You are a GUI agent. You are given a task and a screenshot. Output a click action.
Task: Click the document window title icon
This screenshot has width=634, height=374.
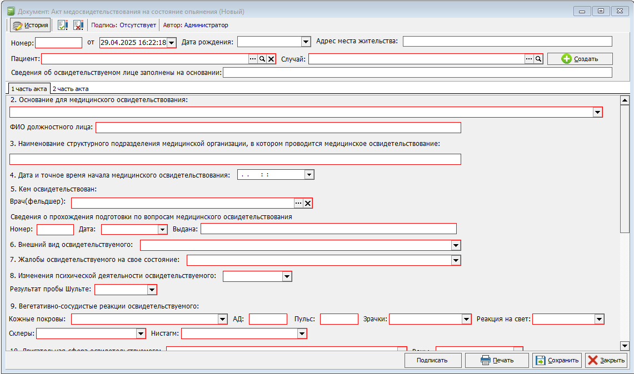11,11
